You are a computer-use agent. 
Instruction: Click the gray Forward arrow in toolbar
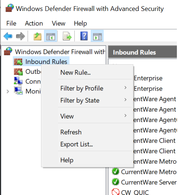coord(21,36)
